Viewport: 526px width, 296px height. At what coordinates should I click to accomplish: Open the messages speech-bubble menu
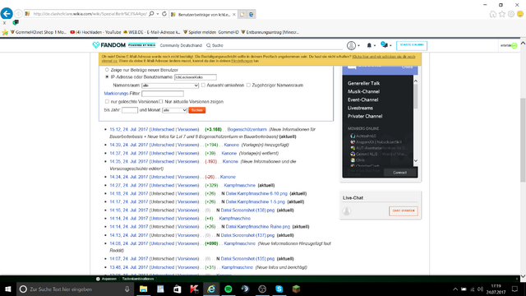tap(385, 45)
